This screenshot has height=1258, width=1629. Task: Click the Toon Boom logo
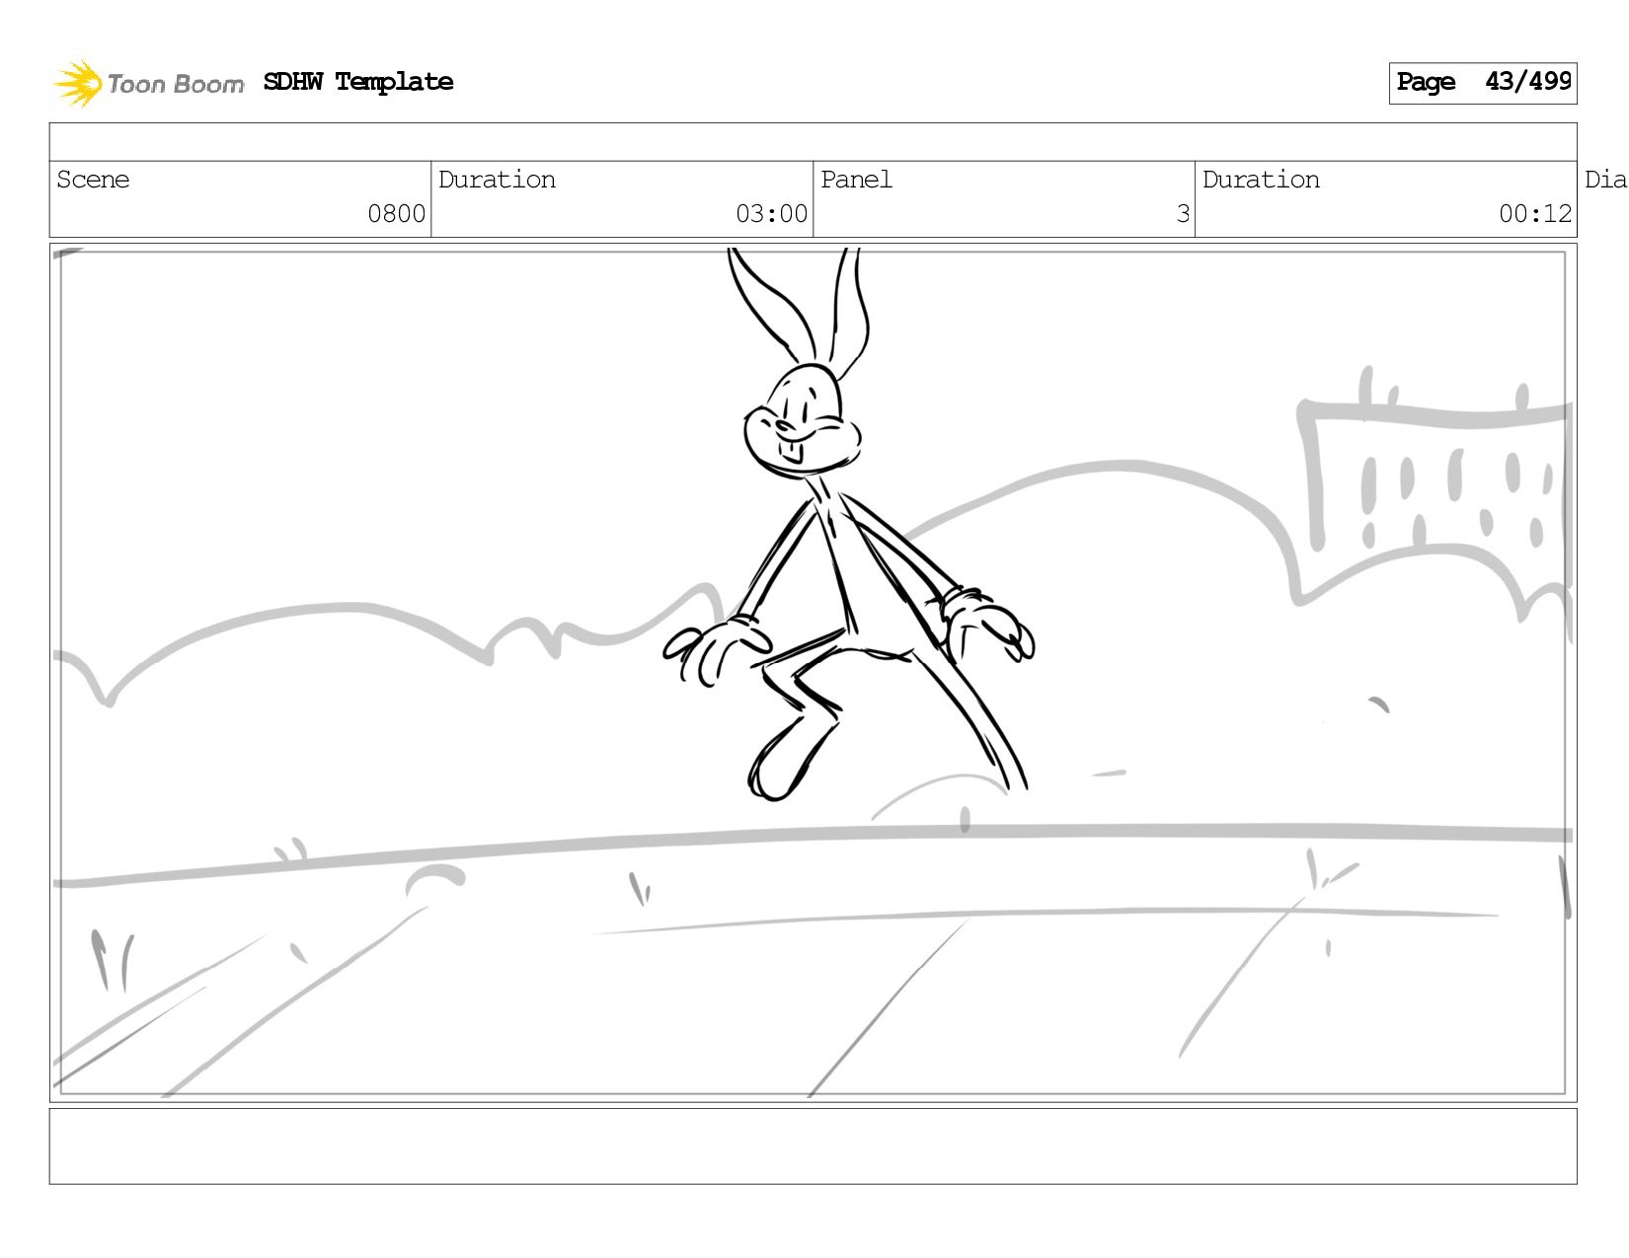click(148, 83)
